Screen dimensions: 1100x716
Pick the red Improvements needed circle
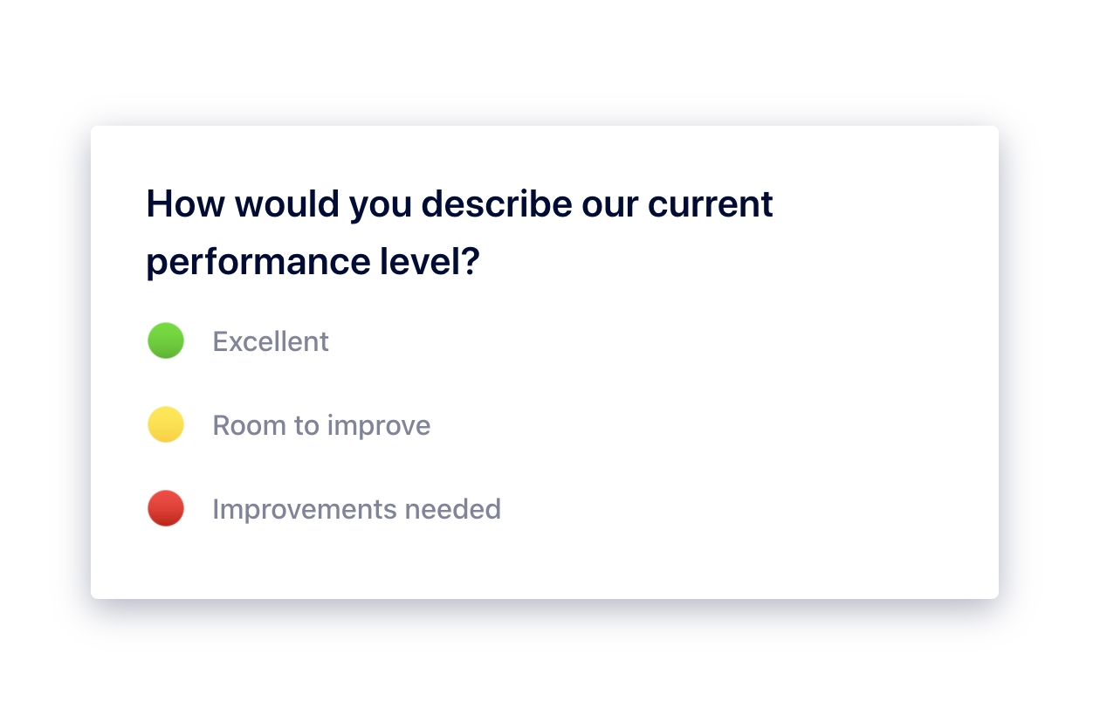coord(166,508)
